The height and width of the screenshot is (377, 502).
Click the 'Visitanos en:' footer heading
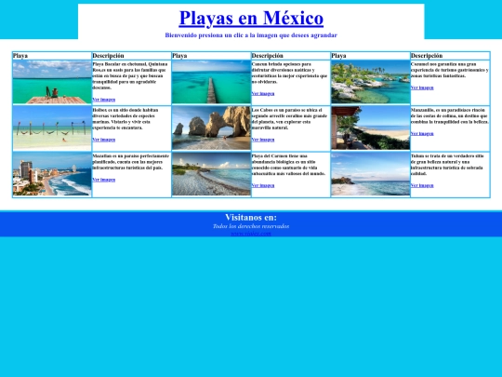click(251, 217)
